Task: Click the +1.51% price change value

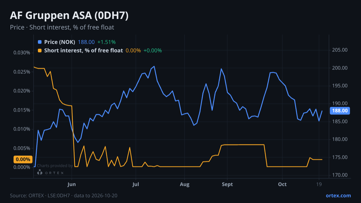Action: (x=106, y=42)
